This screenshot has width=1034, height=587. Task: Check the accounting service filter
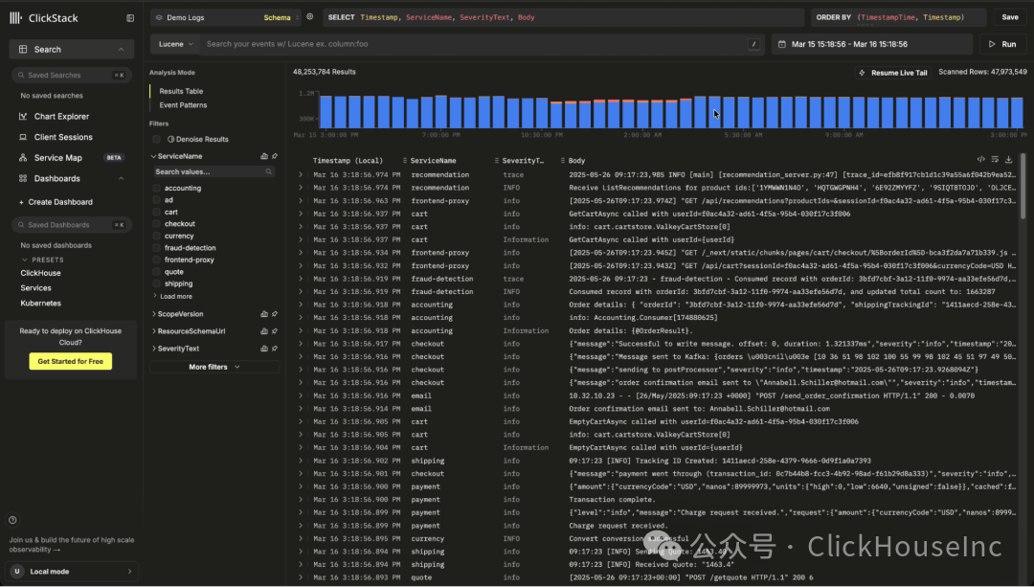156,188
